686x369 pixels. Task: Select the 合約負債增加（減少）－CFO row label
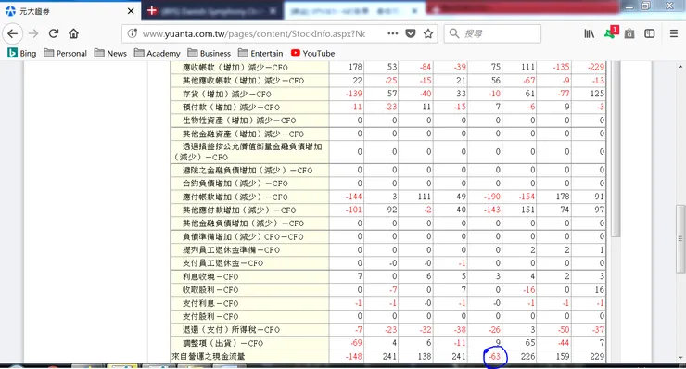click(x=235, y=184)
